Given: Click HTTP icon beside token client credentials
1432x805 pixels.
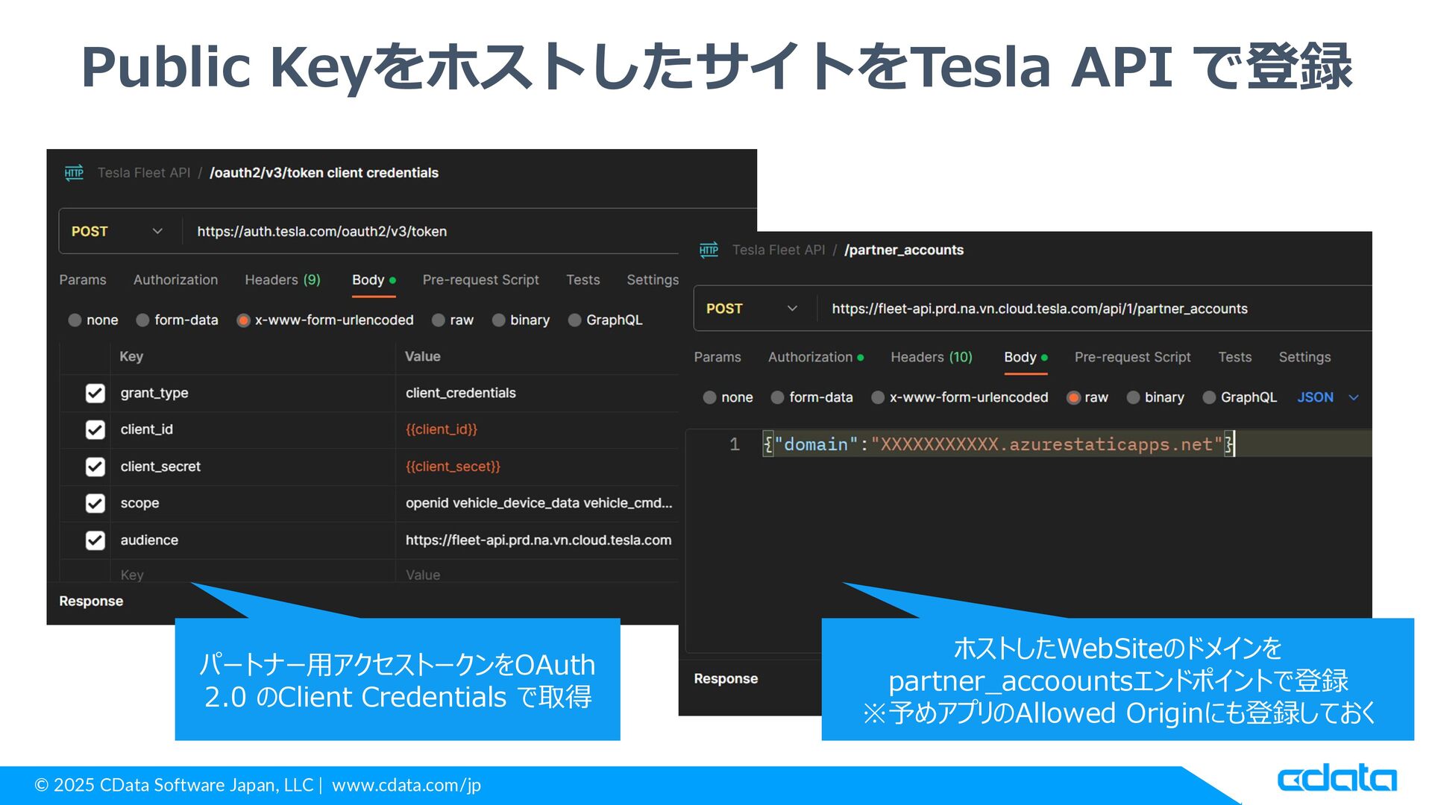Looking at the screenshot, I should (74, 173).
